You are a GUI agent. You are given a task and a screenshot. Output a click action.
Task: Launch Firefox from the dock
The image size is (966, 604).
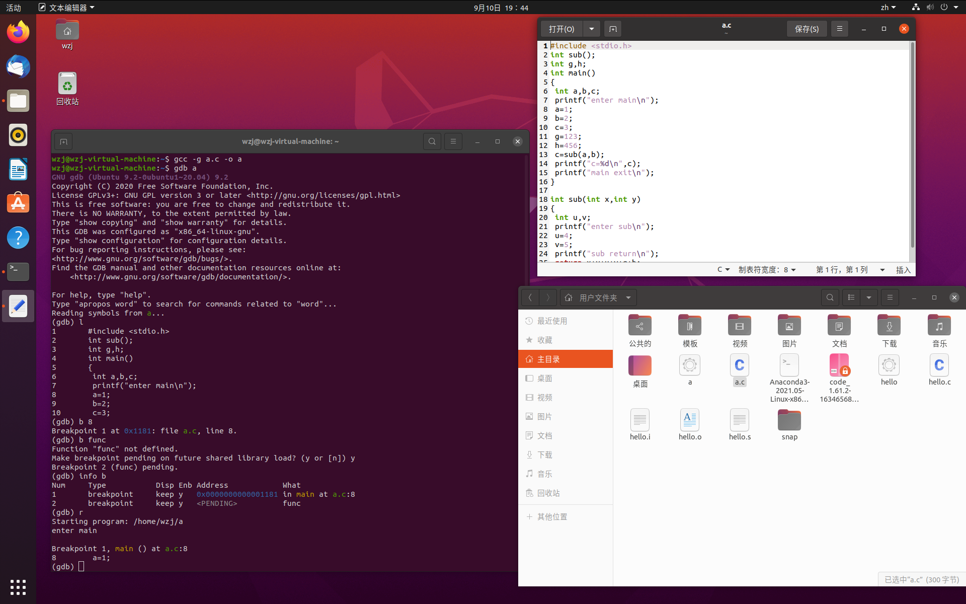click(18, 32)
